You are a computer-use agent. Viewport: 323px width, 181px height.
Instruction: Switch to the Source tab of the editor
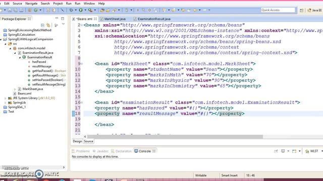click(88, 141)
